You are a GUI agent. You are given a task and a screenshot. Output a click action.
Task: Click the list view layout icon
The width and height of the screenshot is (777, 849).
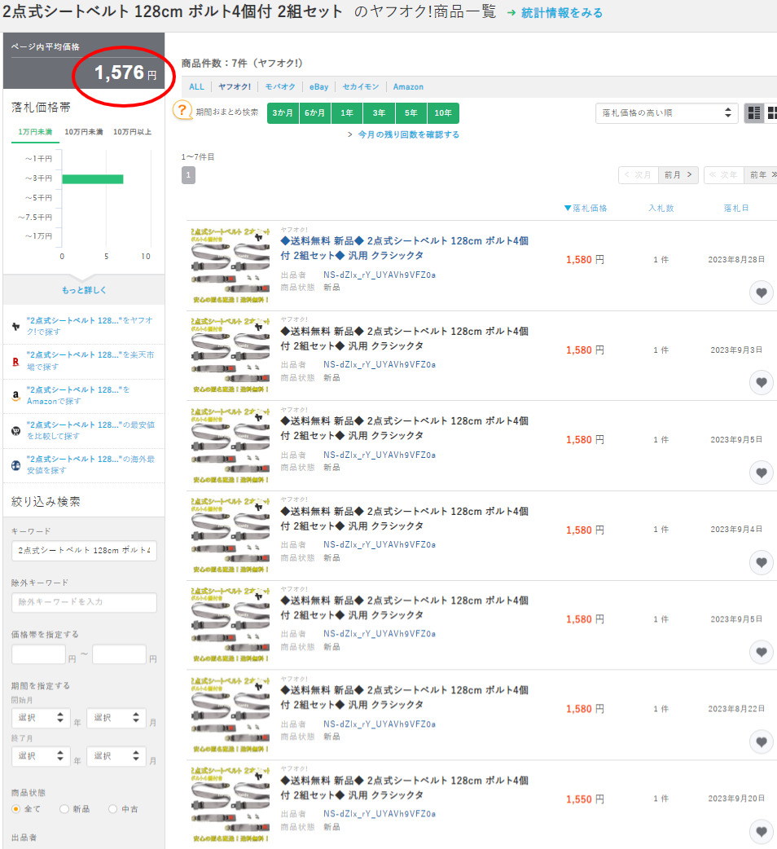[x=770, y=113]
